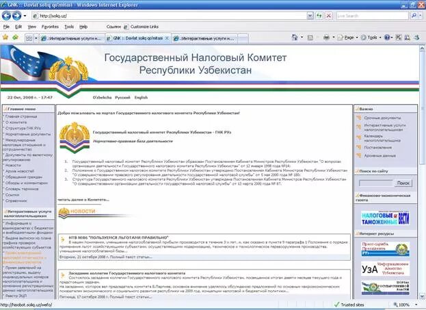The height and width of the screenshot is (310, 426).
Task: Click the address bar showing http://soliq.uz/
Action: (170, 16)
